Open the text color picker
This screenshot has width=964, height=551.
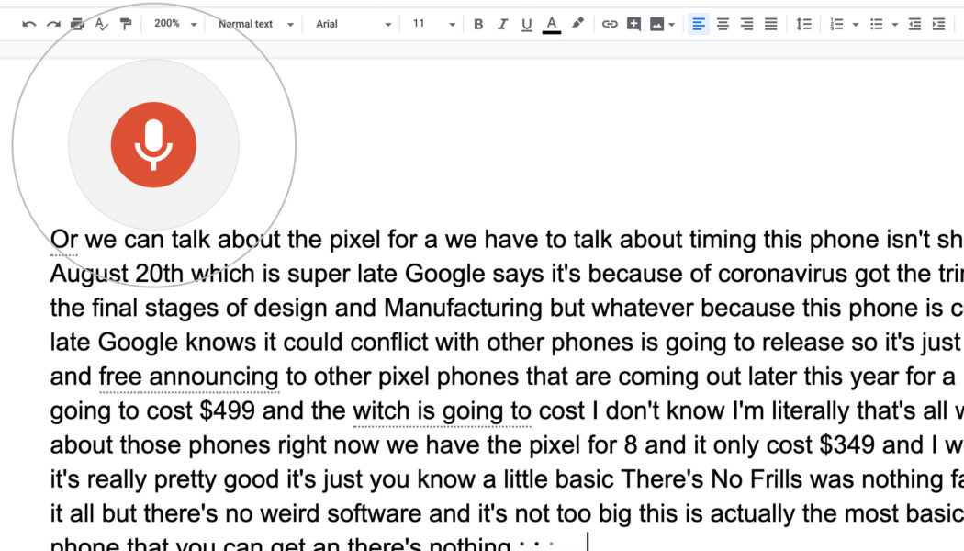click(x=551, y=24)
